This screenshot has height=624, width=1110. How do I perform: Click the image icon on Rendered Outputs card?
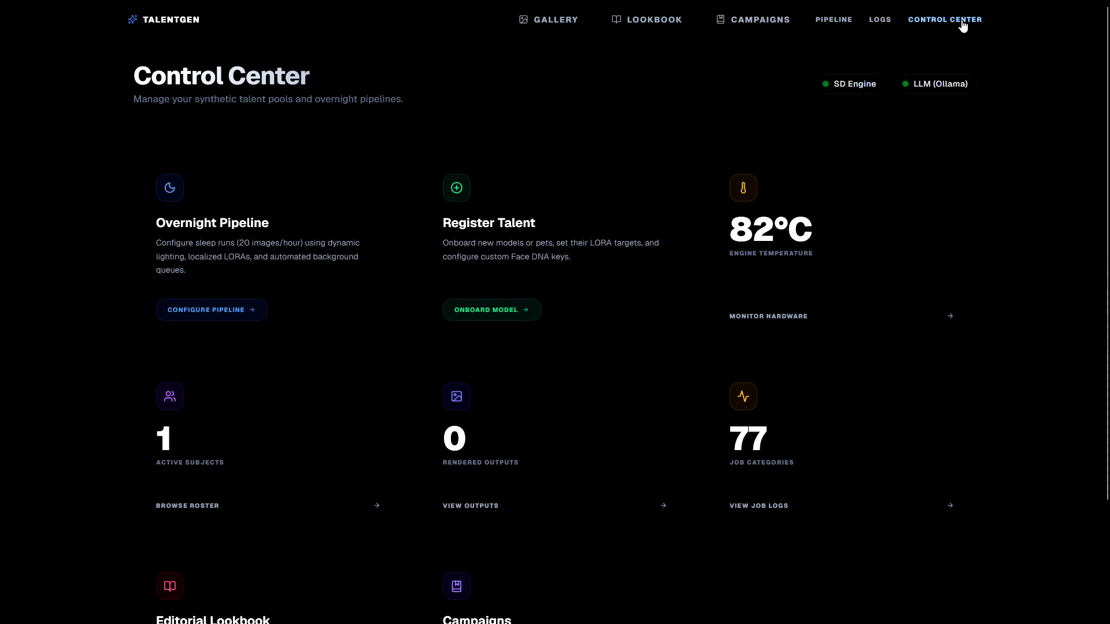point(457,396)
